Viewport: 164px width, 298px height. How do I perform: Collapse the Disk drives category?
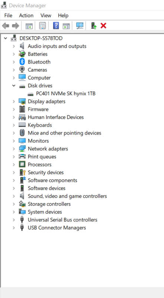click(x=14, y=86)
